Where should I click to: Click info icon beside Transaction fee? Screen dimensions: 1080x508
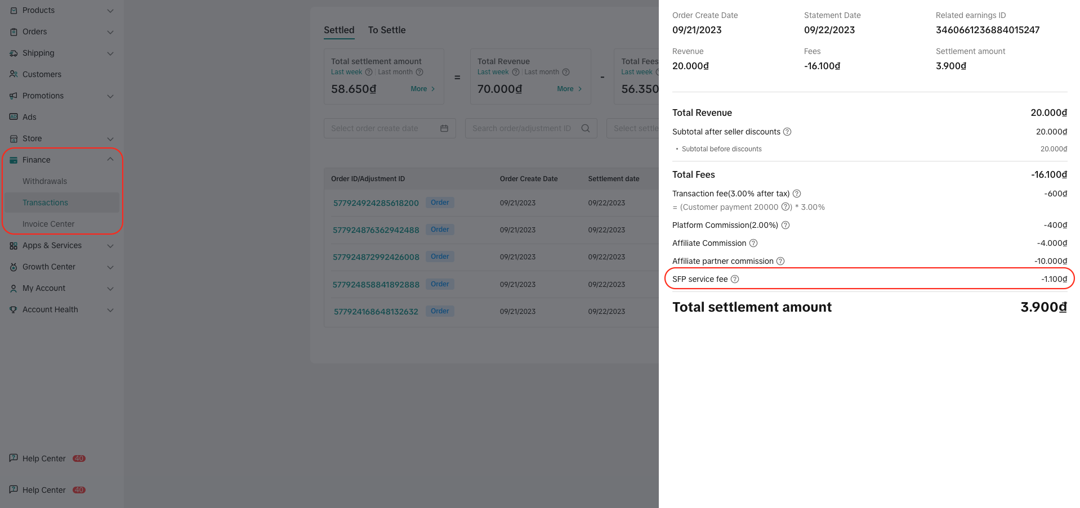point(797,194)
